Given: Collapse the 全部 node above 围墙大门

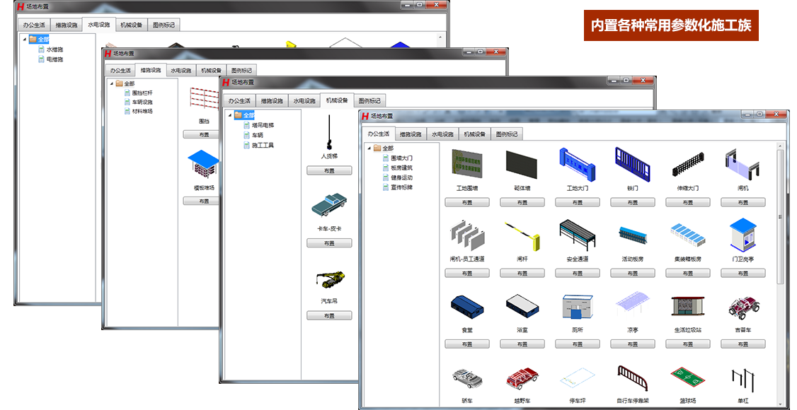Looking at the screenshot, I should pos(369,148).
